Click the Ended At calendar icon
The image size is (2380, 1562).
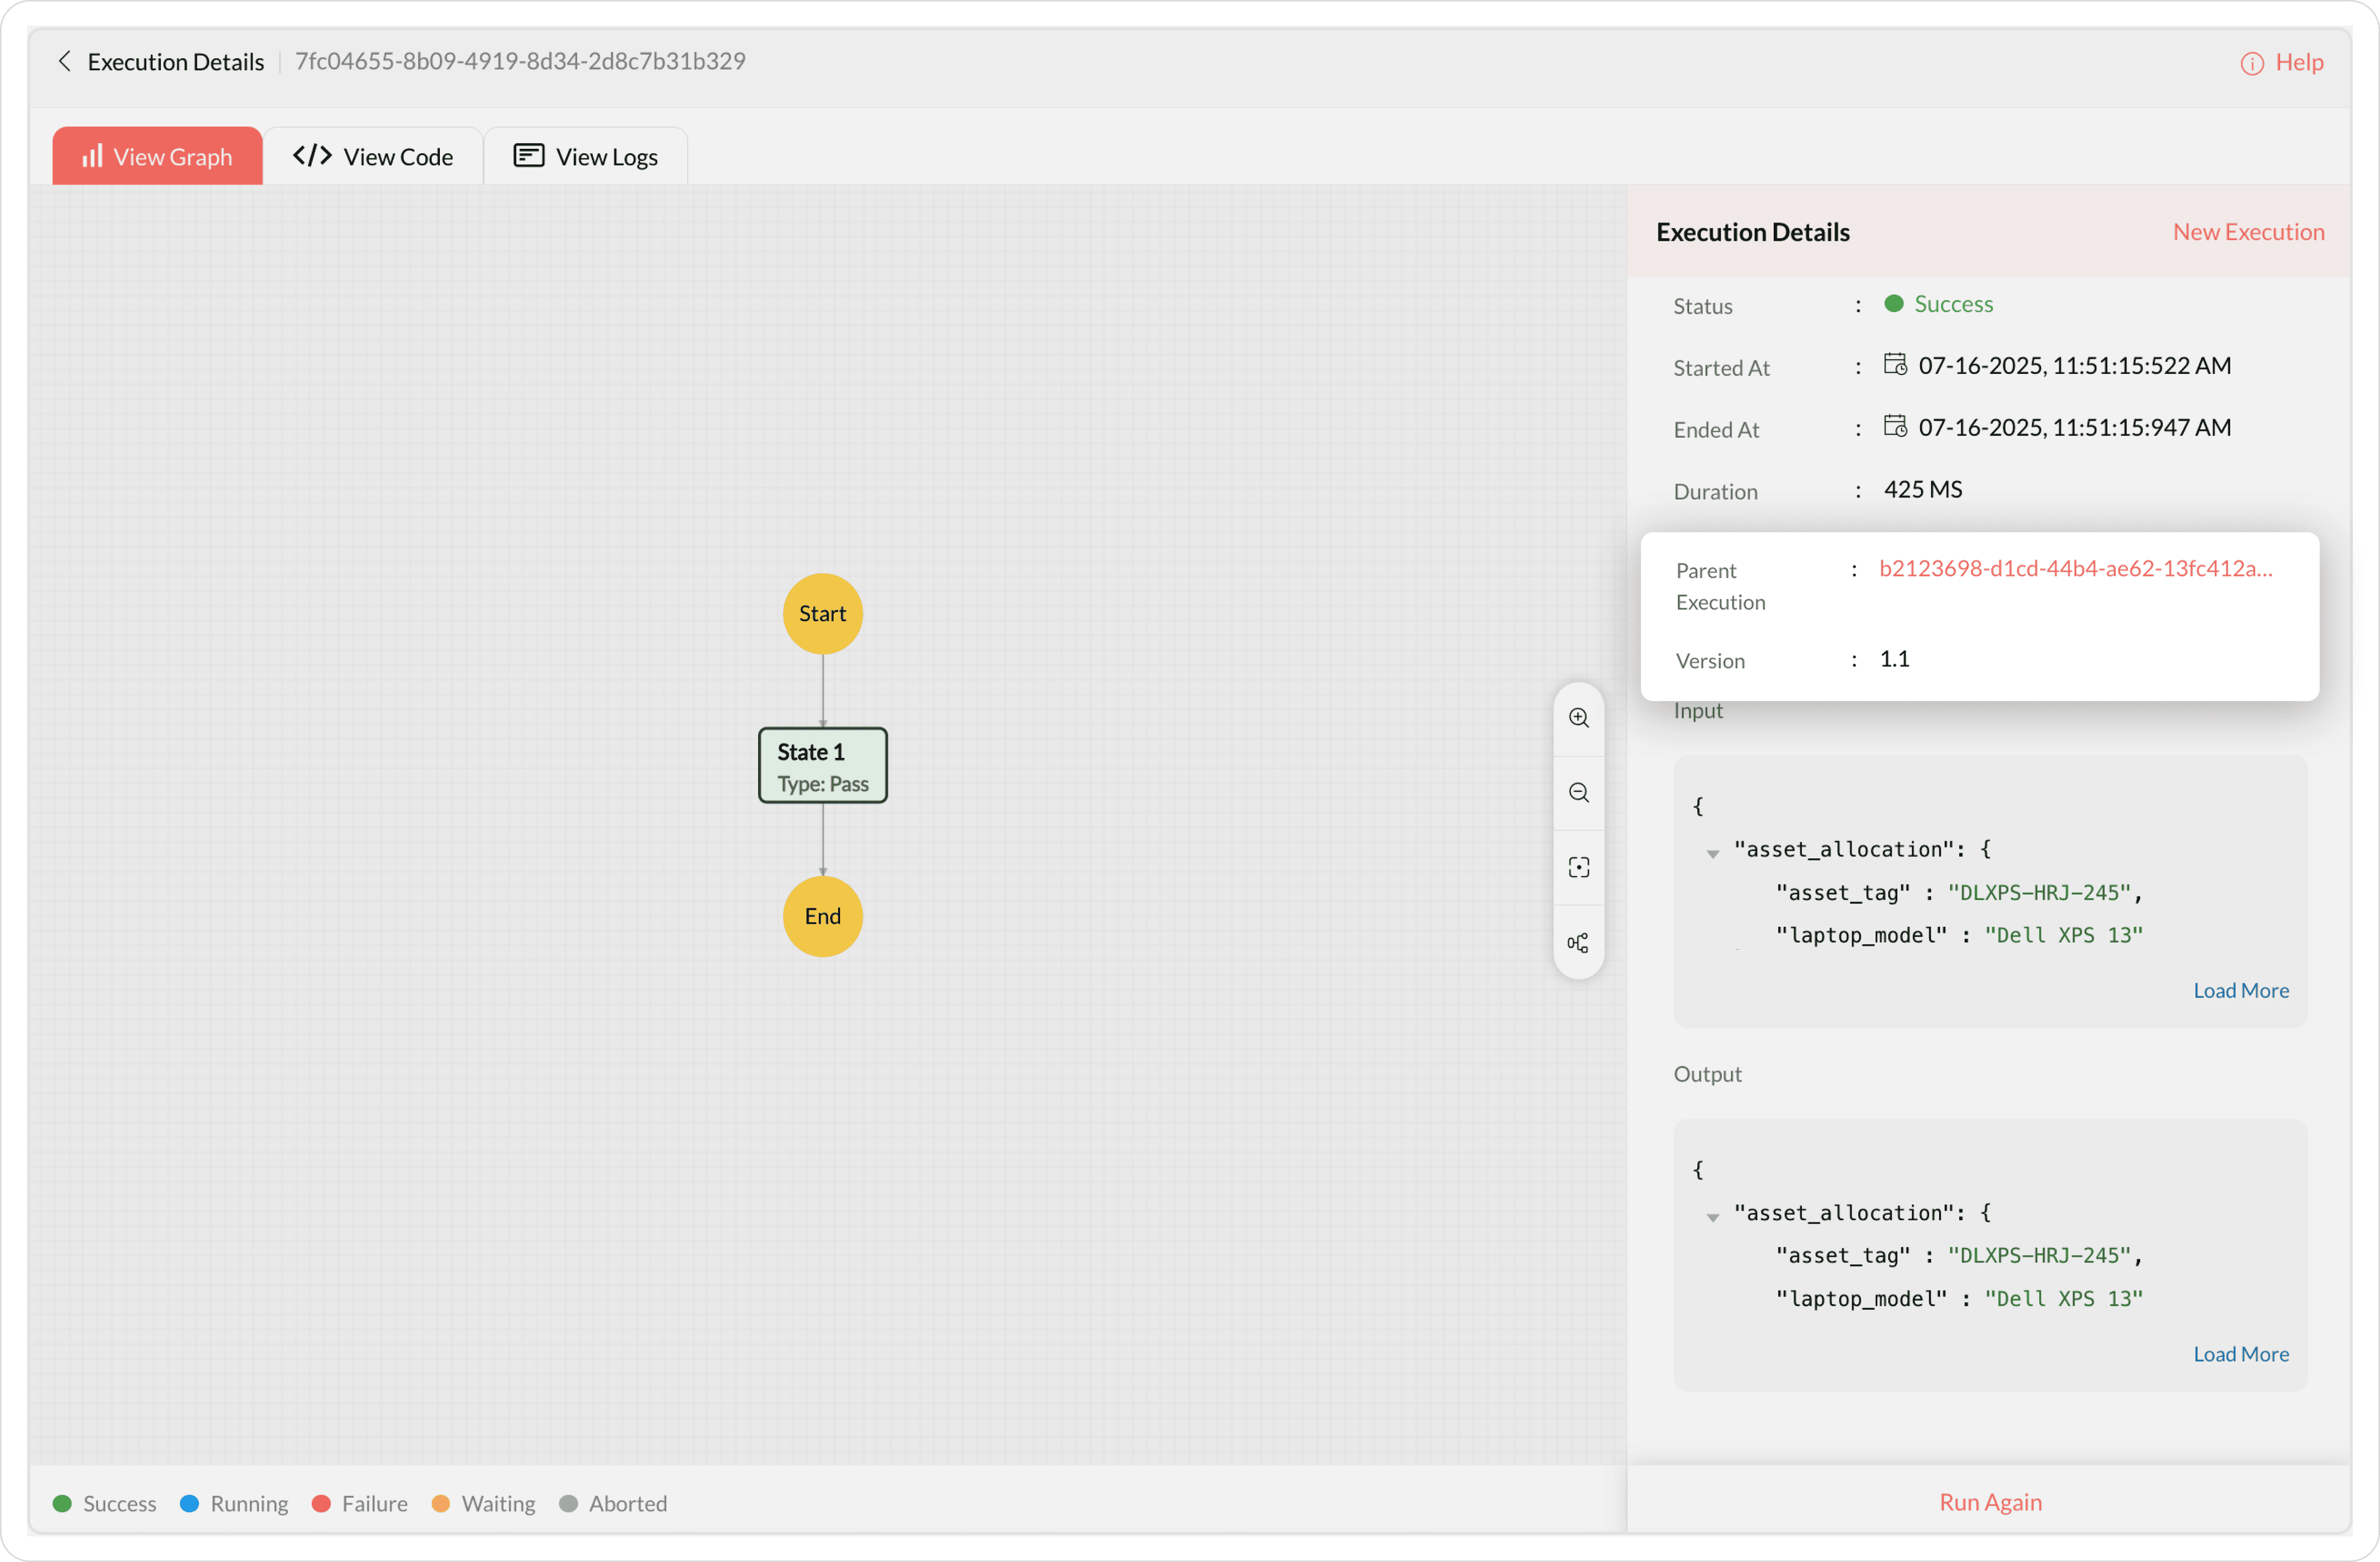1894,426
